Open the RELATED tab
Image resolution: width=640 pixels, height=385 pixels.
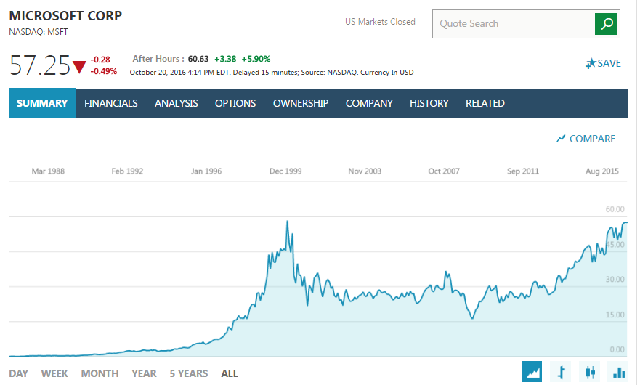point(485,103)
